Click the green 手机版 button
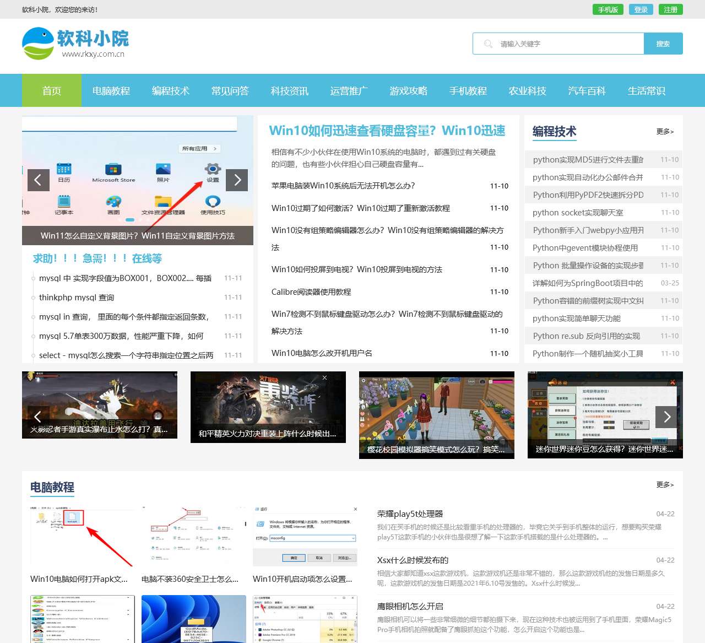The width and height of the screenshot is (705, 643). (x=608, y=10)
